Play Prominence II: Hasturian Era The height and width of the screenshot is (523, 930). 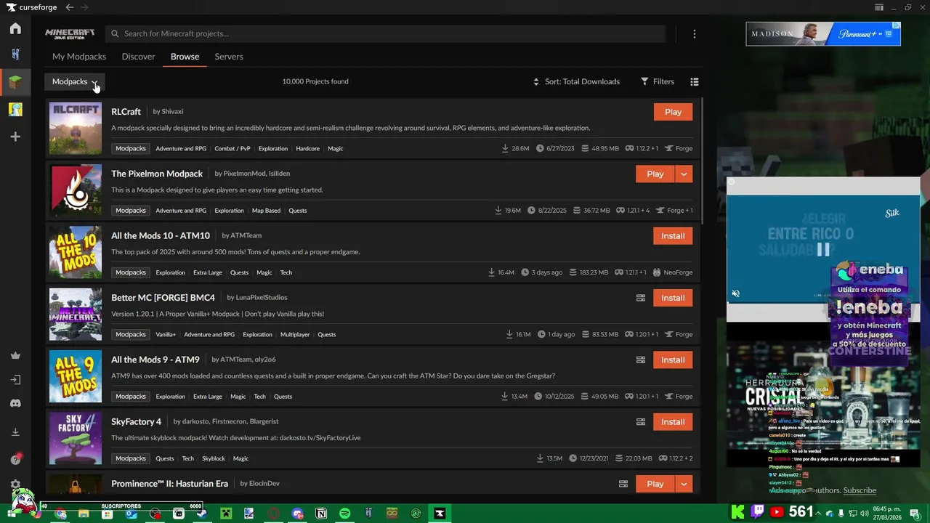point(655,484)
